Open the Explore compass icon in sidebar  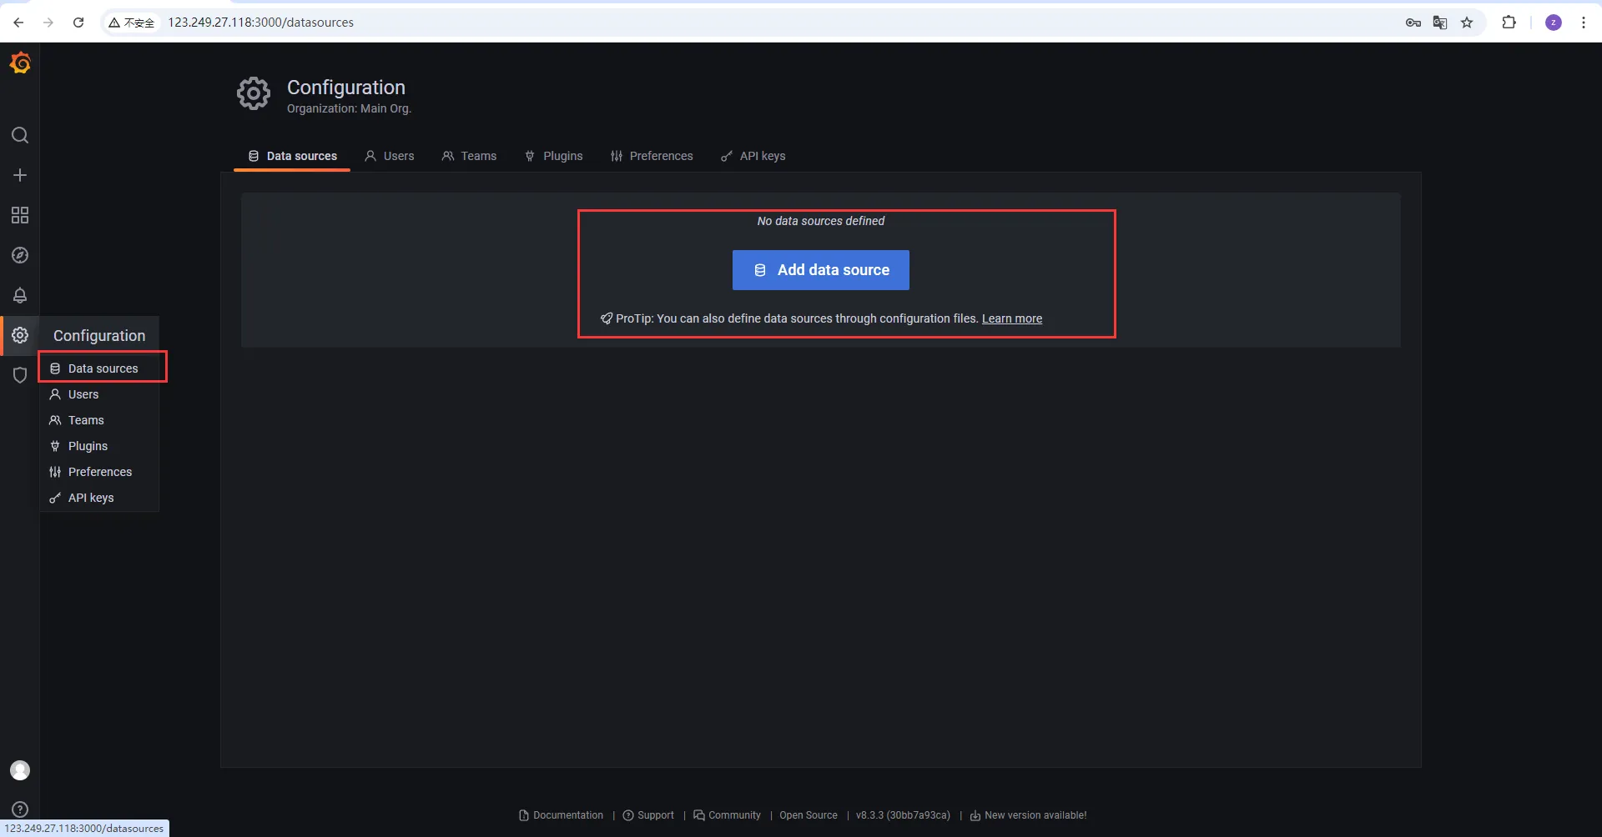click(x=20, y=255)
